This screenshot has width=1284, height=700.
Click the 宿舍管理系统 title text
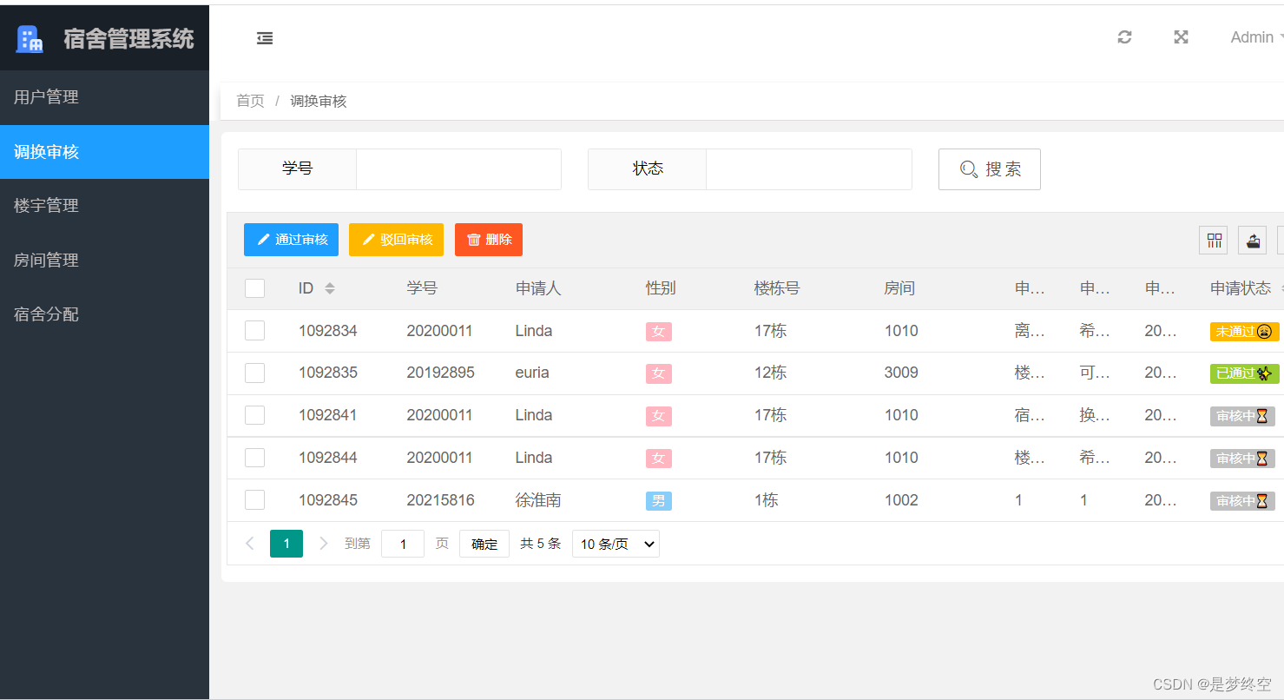point(128,39)
